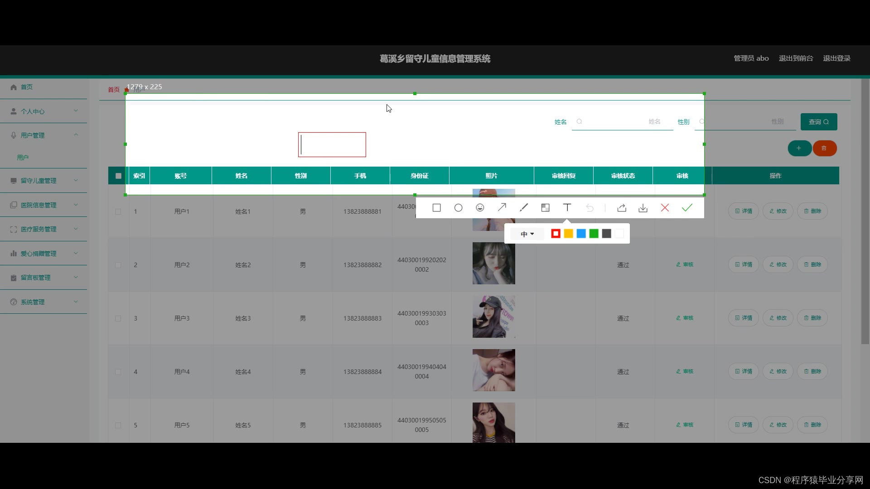
Task: Cancel screenshot with red X
Action: coord(665,208)
